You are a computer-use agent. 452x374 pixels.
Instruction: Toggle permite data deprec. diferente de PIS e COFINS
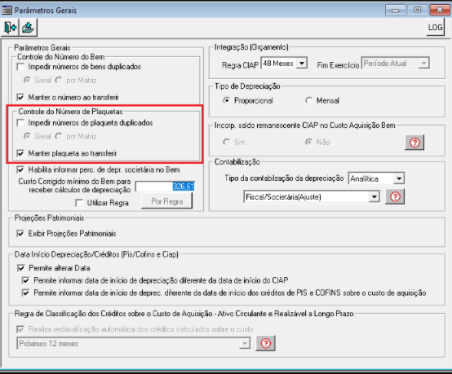pos(25,293)
